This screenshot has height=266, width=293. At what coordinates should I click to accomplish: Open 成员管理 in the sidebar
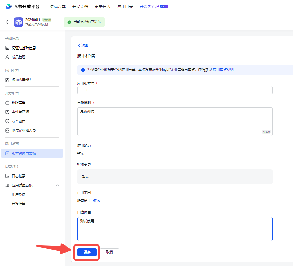(18, 57)
